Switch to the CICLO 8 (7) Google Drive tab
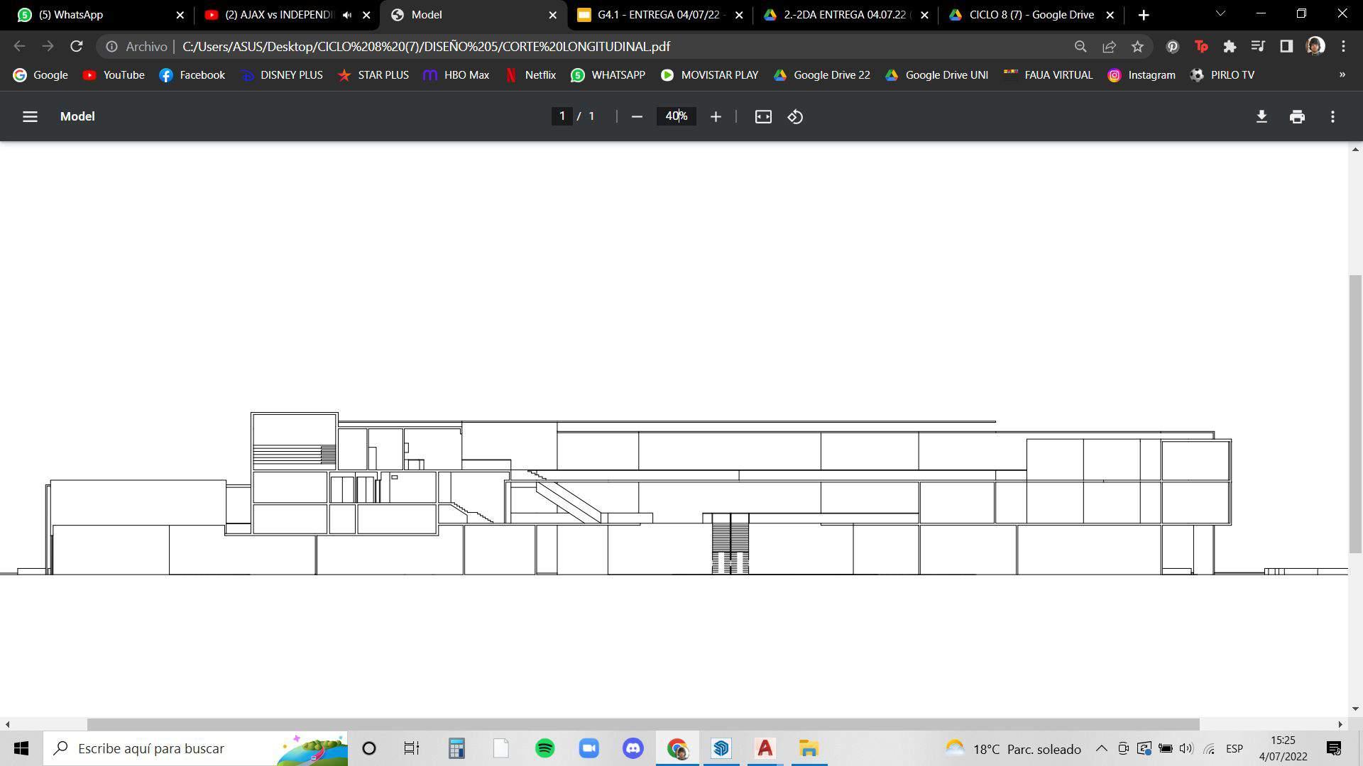 click(x=1031, y=15)
